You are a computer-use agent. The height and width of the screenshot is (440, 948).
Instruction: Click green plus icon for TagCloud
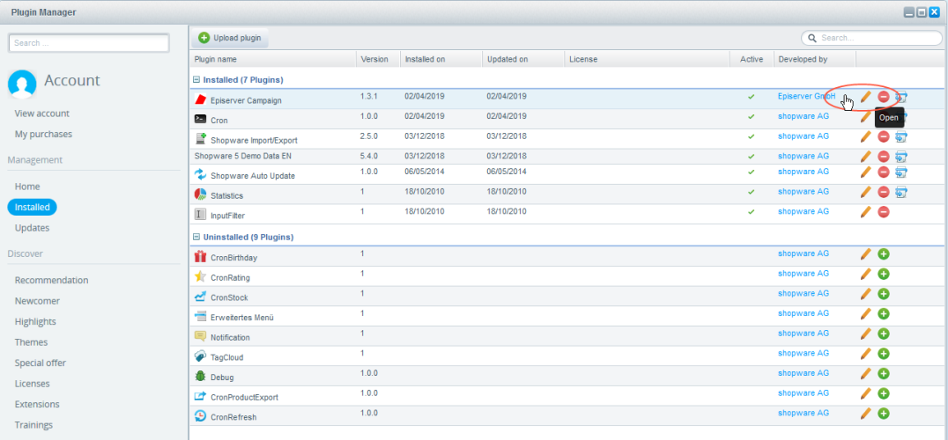(884, 354)
